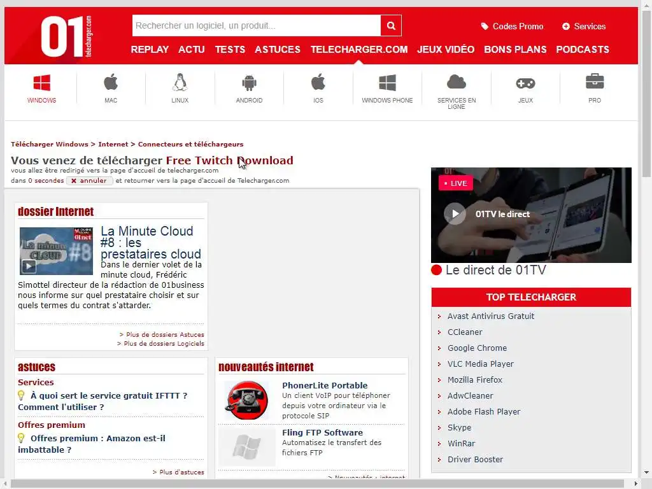
Task: Open the Pro briefcase icon
Action: point(595,81)
